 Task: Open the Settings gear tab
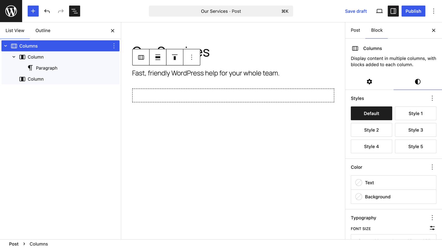[x=369, y=82]
